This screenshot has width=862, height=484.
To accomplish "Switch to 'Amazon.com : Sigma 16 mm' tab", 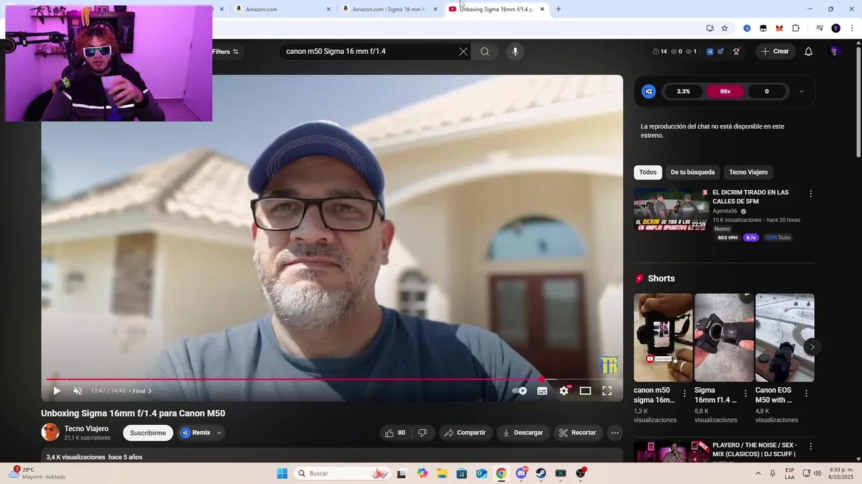I will pos(389,9).
